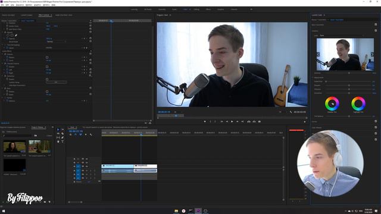Open the Window menu

[x=46, y=5]
